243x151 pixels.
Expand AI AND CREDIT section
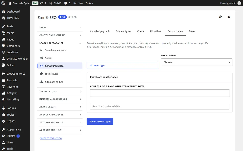(60, 107)
